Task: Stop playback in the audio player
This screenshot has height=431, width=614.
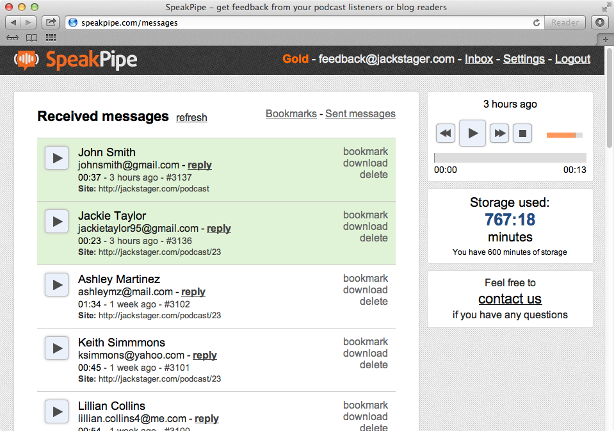Action: [x=522, y=134]
